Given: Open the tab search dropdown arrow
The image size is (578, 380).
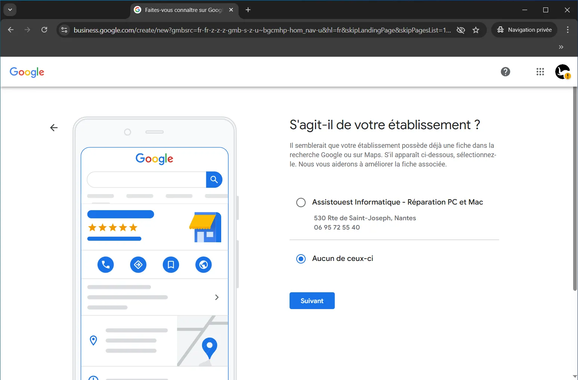Looking at the screenshot, I should coord(10,10).
